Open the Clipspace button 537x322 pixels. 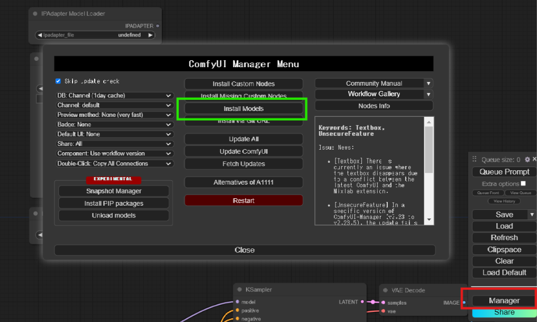click(504, 250)
